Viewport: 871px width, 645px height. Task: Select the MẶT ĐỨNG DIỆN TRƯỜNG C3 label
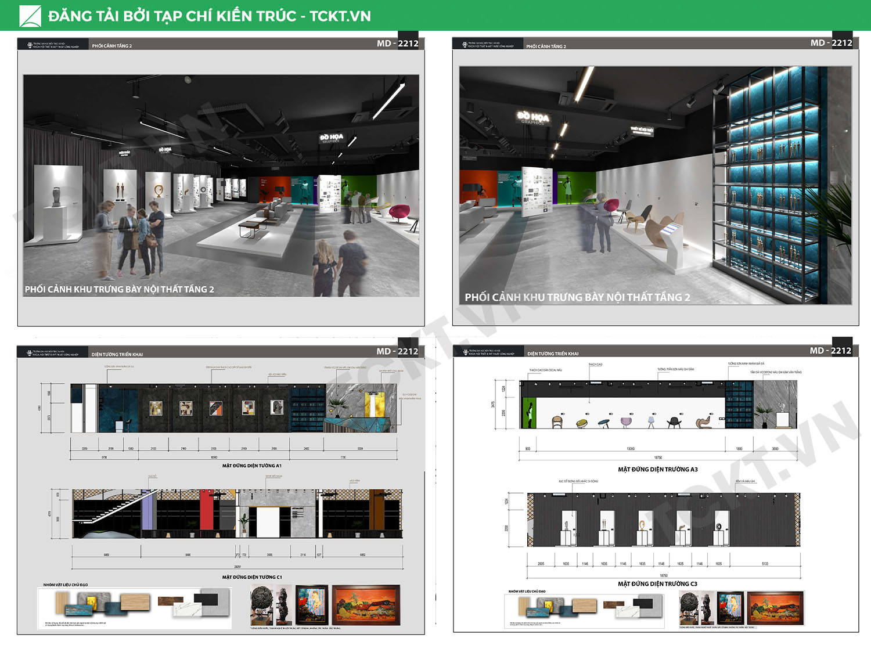(657, 583)
